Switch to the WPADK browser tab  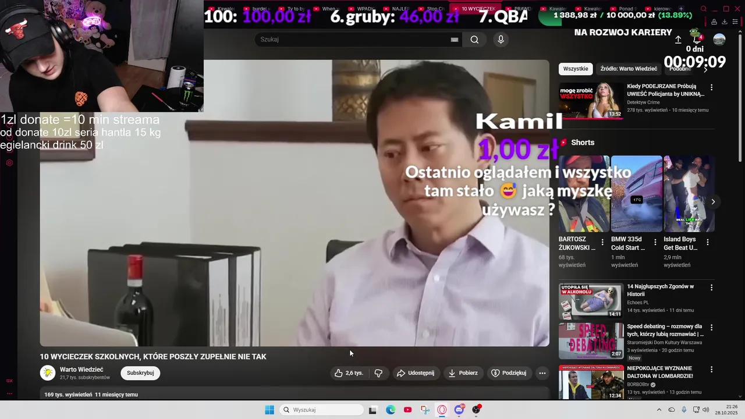pos(361,9)
